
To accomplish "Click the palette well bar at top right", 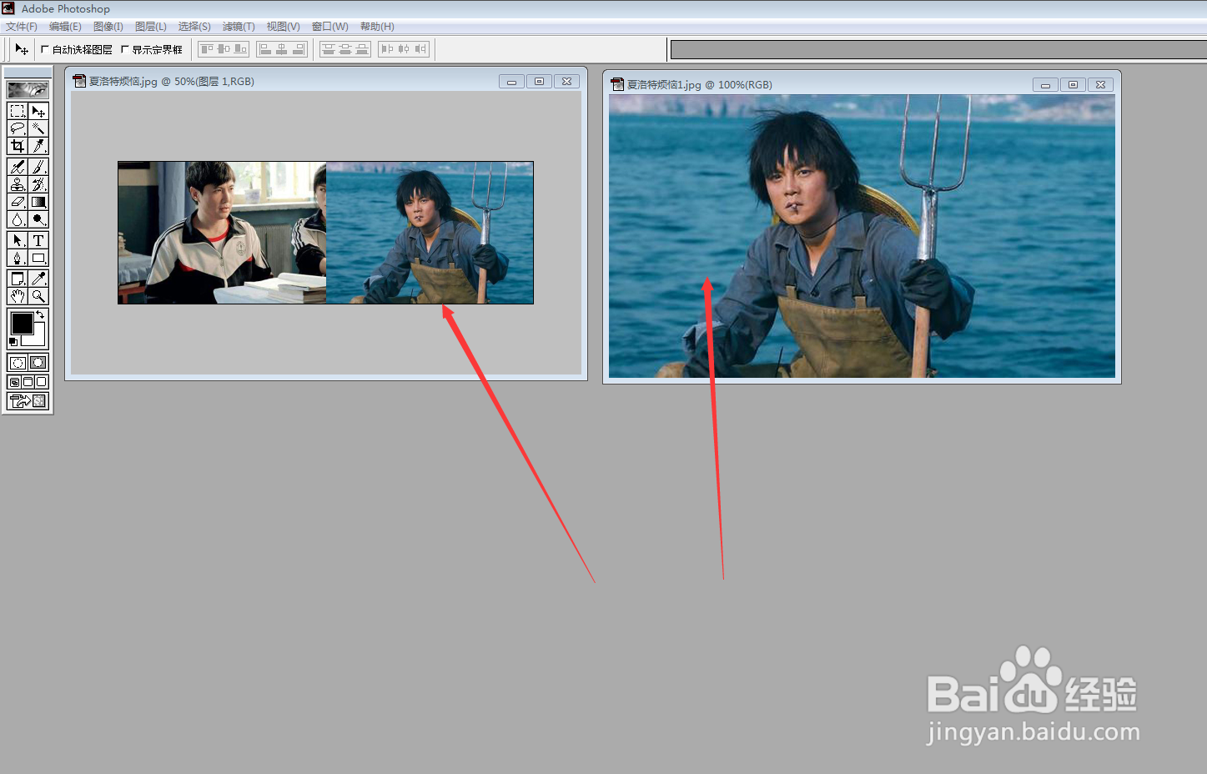I will click(x=938, y=50).
